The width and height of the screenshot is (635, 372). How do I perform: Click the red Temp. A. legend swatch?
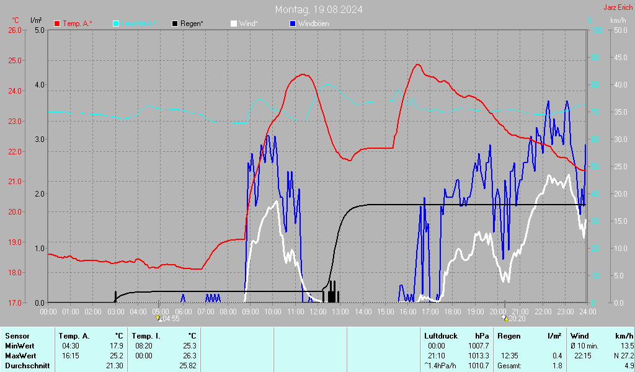pos(57,24)
